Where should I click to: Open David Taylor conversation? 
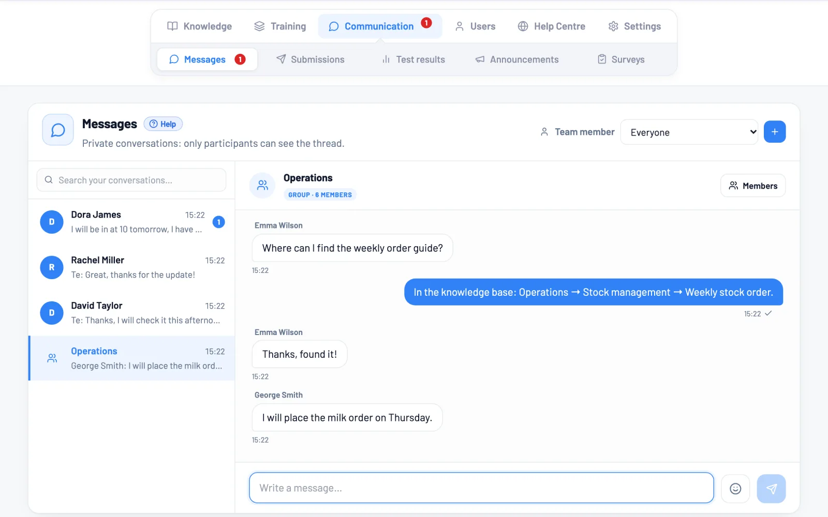pos(132,313)
